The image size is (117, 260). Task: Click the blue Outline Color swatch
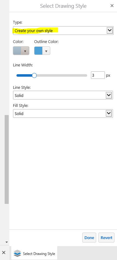38,51
